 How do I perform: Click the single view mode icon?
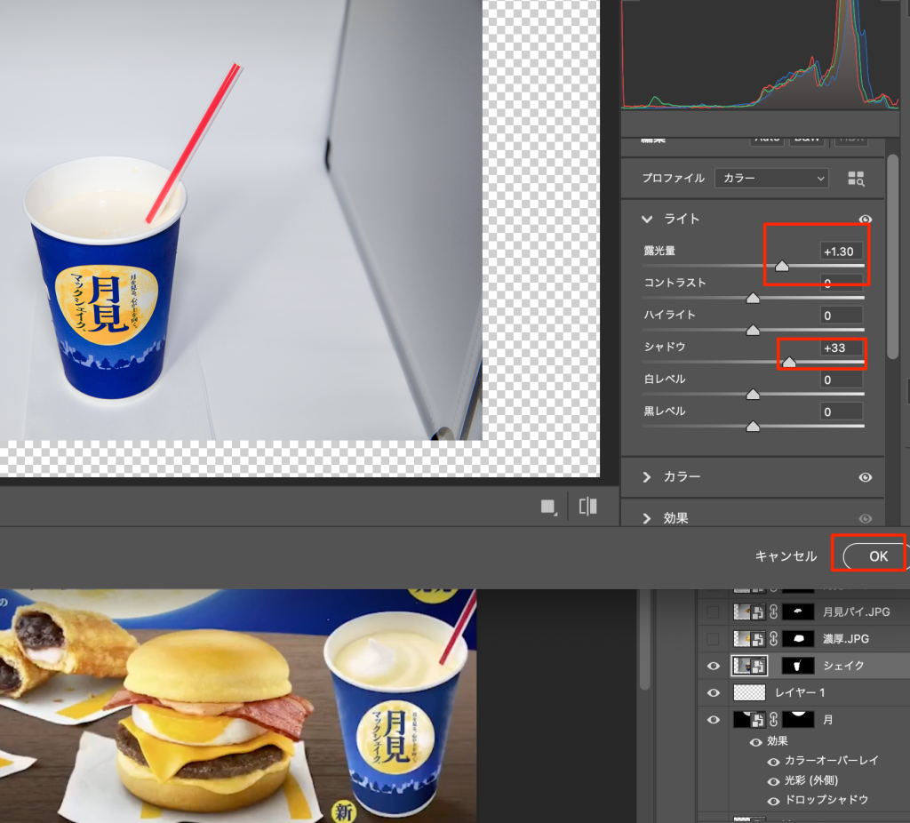point(548,507)
